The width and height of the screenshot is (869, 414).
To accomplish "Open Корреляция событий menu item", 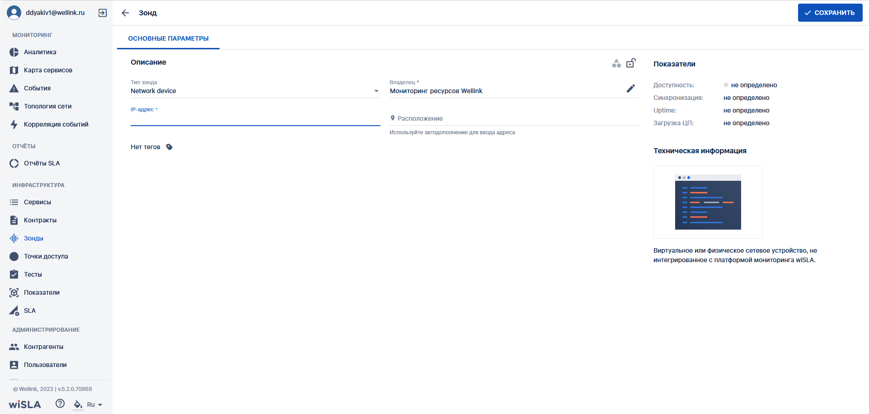I will 56,124.
